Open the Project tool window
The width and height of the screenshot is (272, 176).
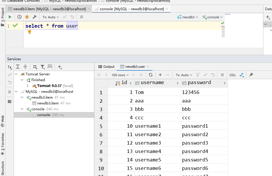pyautogui.click(x=3, y=17)
